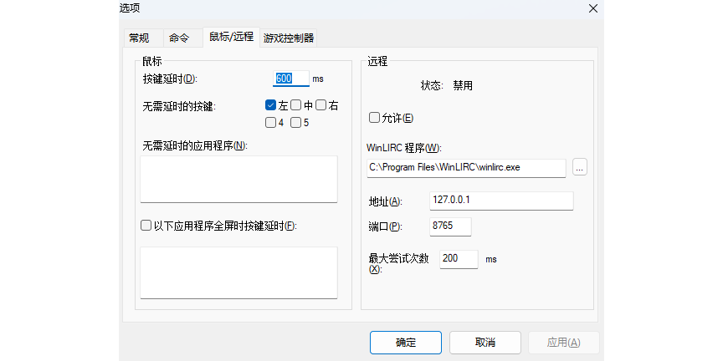Browse for WinLIRC program with ... button

tap(580, 167)
